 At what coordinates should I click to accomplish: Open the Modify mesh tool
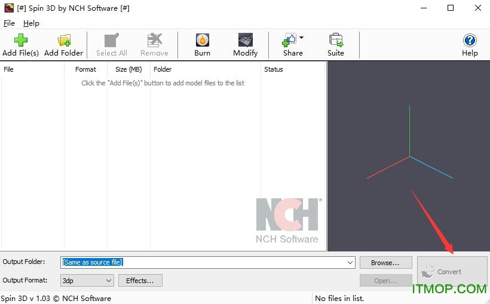pos(245,41)
